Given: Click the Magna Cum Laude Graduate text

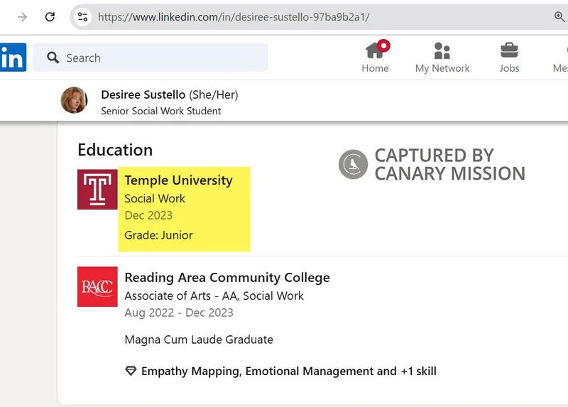Looking at the screenshot, I should point(199,340).
